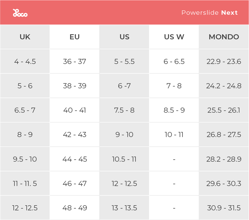Click the EU 38 - 39 cell
Viewport: 249px width, 220px height.
point(74,86)
